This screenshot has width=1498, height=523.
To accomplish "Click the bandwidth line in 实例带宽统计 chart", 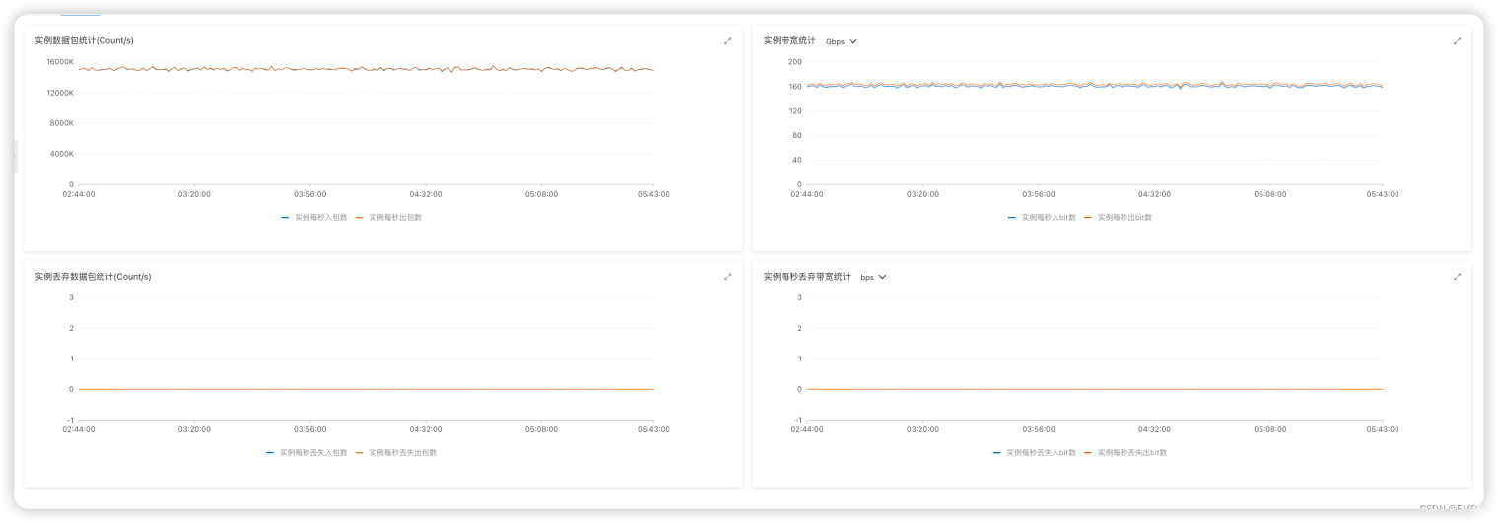I will (1095, 86).
